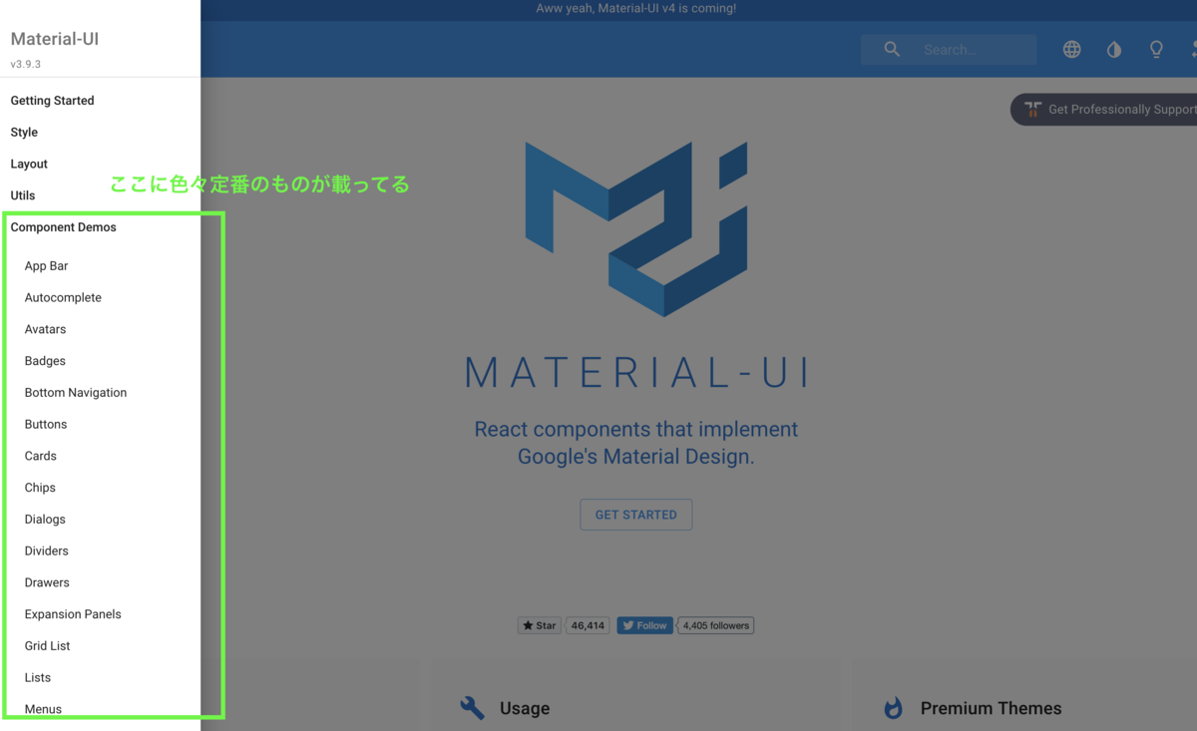Click the GET STARTED button

[x=636, y=515]
